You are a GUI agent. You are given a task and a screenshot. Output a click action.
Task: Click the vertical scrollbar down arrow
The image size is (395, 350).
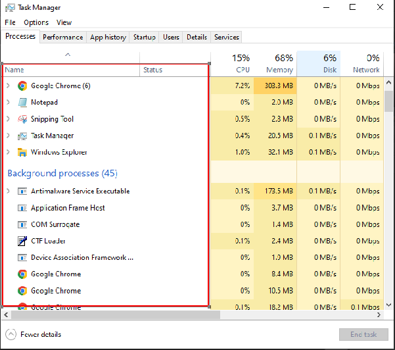(x=388, y=305)
